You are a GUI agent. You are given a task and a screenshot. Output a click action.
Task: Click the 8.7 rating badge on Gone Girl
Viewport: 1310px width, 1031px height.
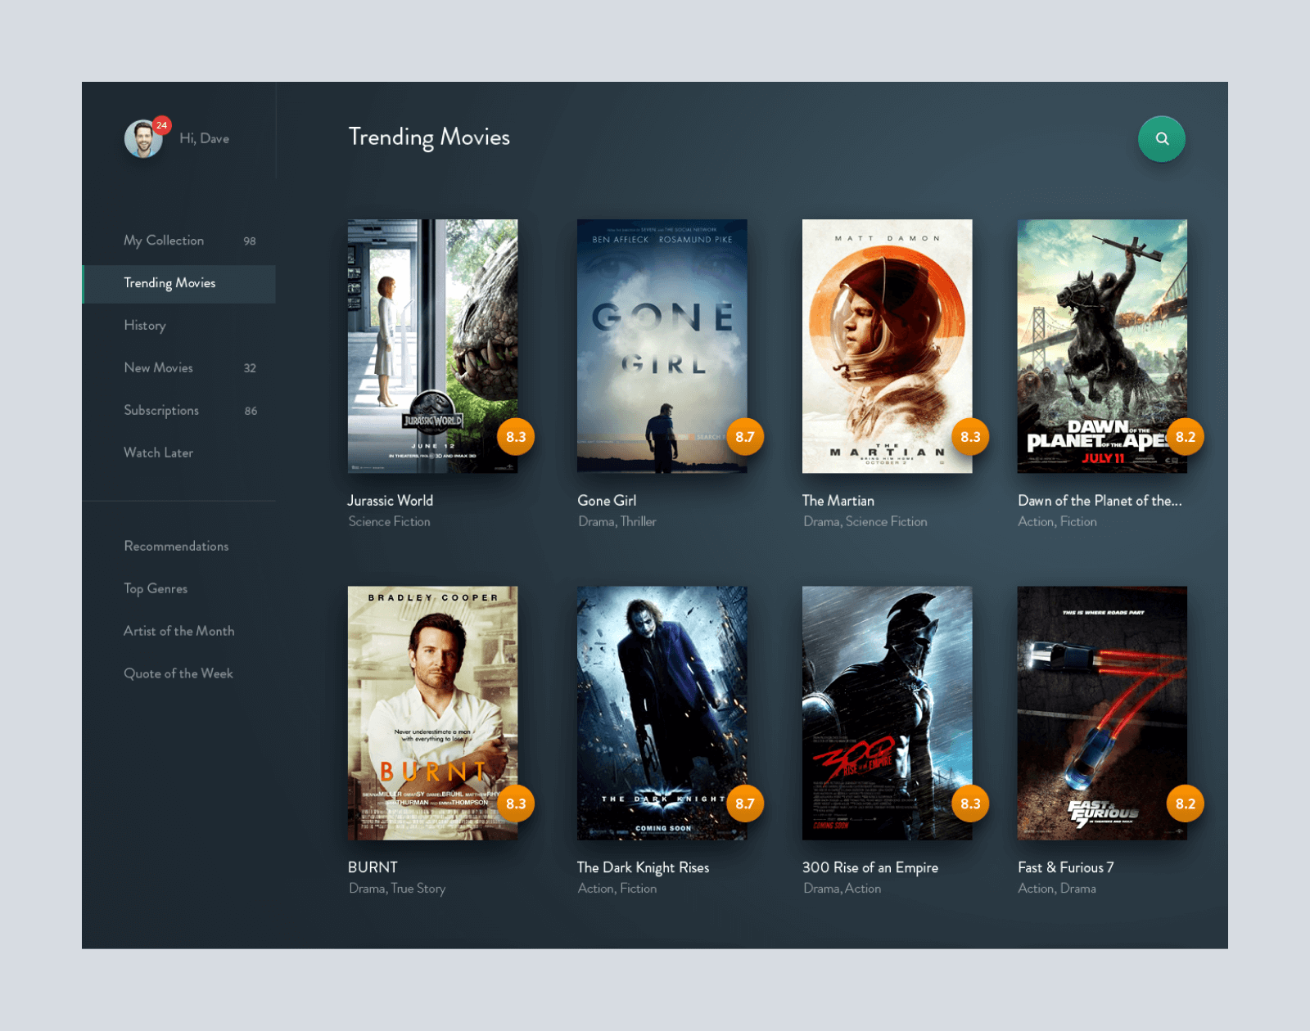pyautogui.click(x=744, y=437)
